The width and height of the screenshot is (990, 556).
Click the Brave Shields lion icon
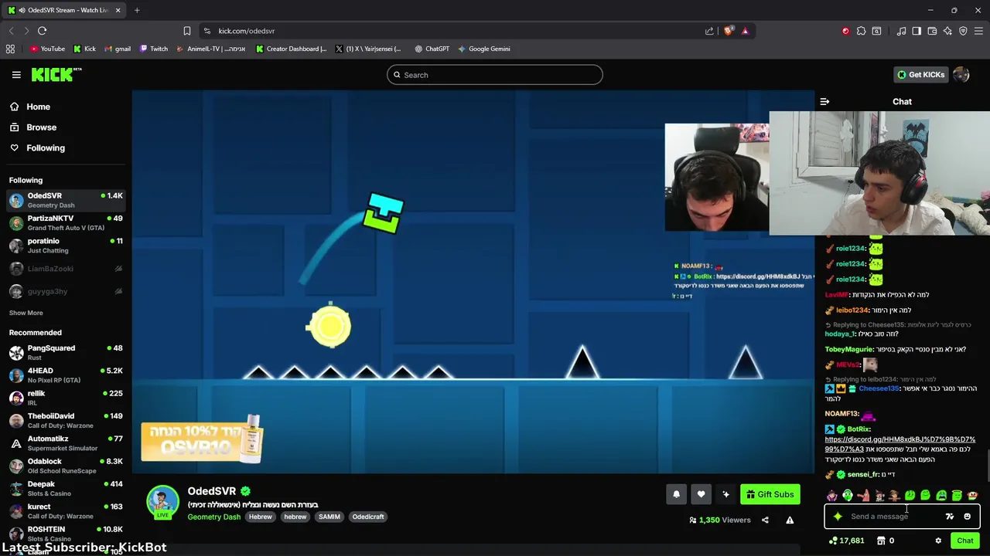coord(728,31)
